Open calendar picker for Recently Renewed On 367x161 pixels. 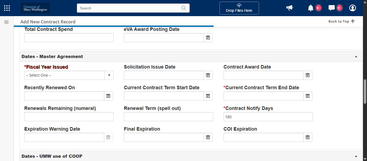108,96
